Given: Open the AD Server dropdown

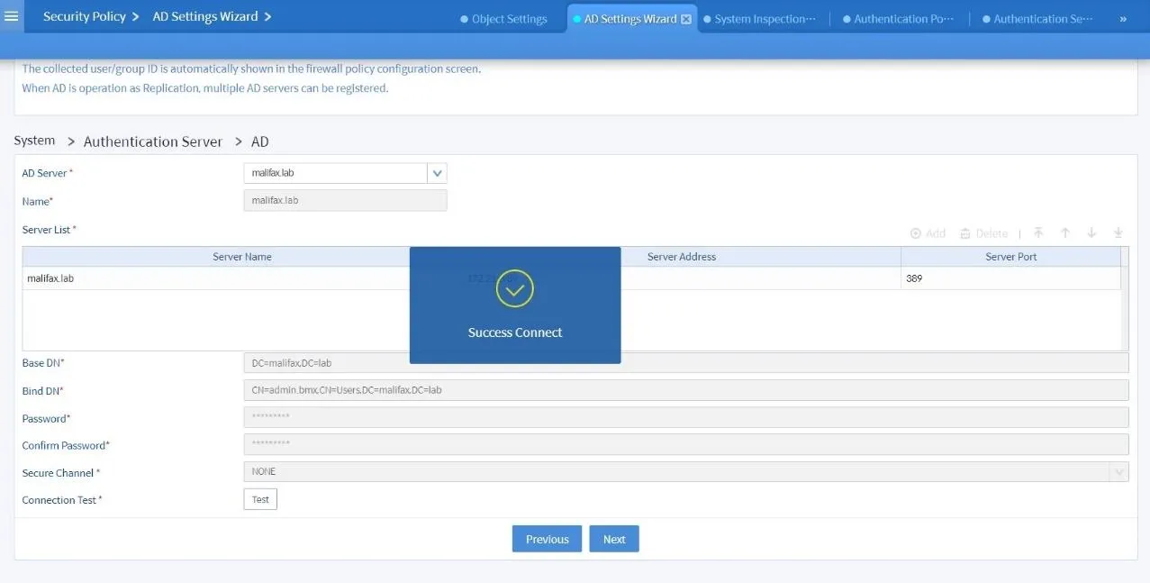Looking at the screenshot, I should pyautogui.click(x=437, y=172).
